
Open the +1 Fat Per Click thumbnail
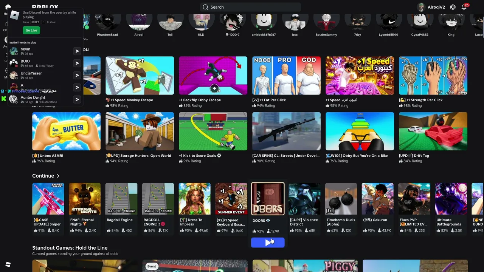(286, 76)
